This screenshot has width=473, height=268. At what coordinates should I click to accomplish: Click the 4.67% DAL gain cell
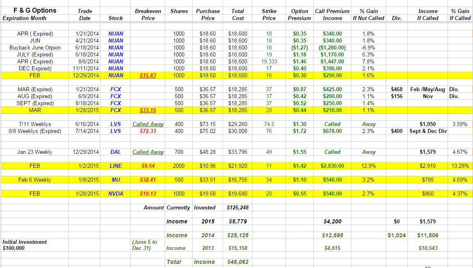(460, 152)
